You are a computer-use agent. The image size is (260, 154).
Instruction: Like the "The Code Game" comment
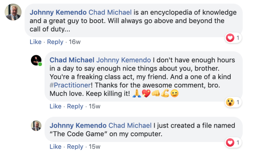(55, 147)
